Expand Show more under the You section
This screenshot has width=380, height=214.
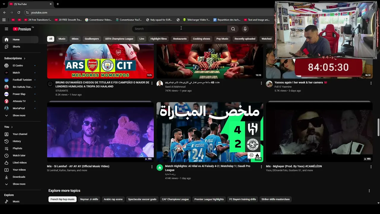20,184
